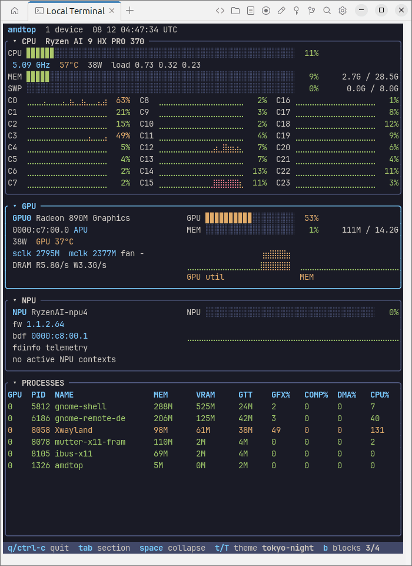The width and height of the screenshot is (412, 566).
Task: Click the mclk 2377M clock value
Action: (92, 253)
